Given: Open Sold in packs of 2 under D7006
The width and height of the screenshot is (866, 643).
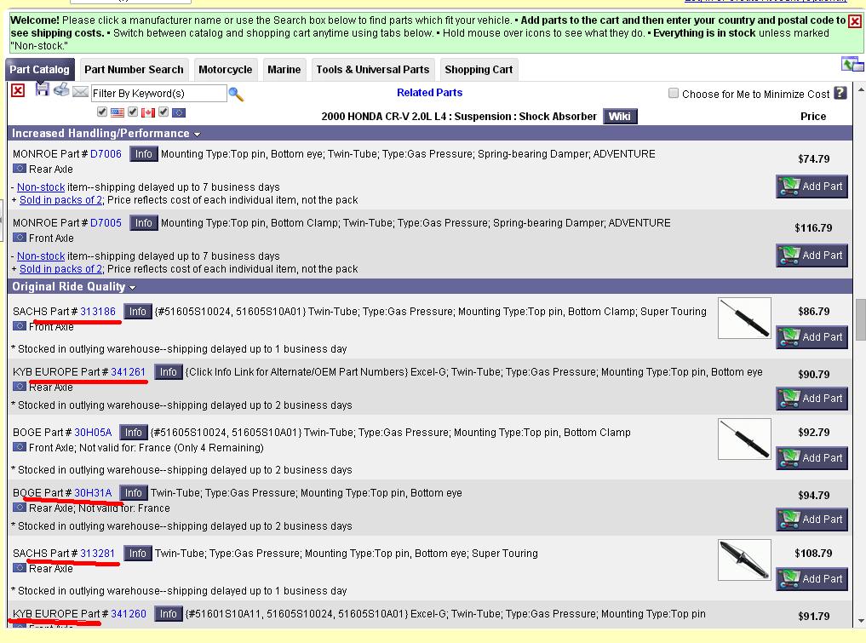Looking at the screenshot, I should pos(60,200).
